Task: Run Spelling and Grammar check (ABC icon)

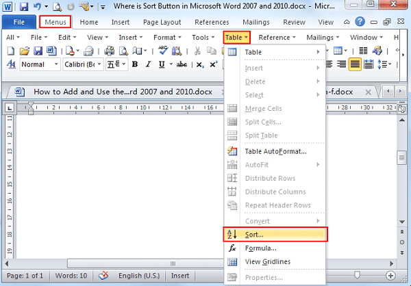Action: 163,50
